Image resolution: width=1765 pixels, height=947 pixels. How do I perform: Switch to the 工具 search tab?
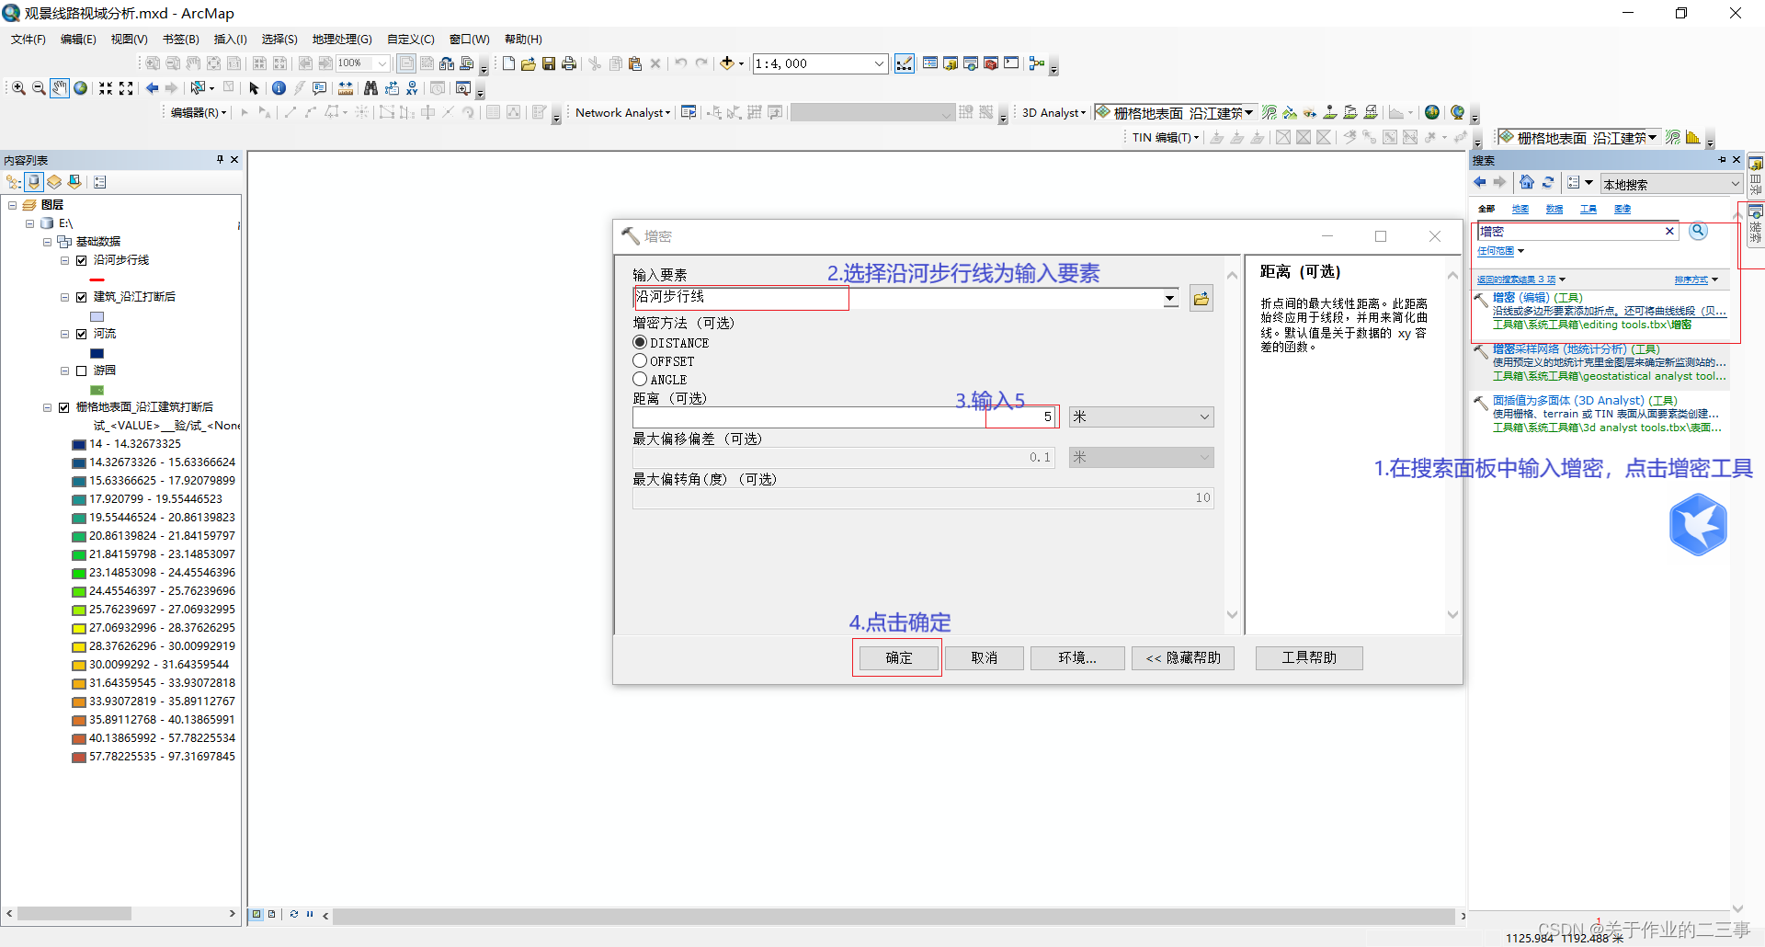point(1588,209)
